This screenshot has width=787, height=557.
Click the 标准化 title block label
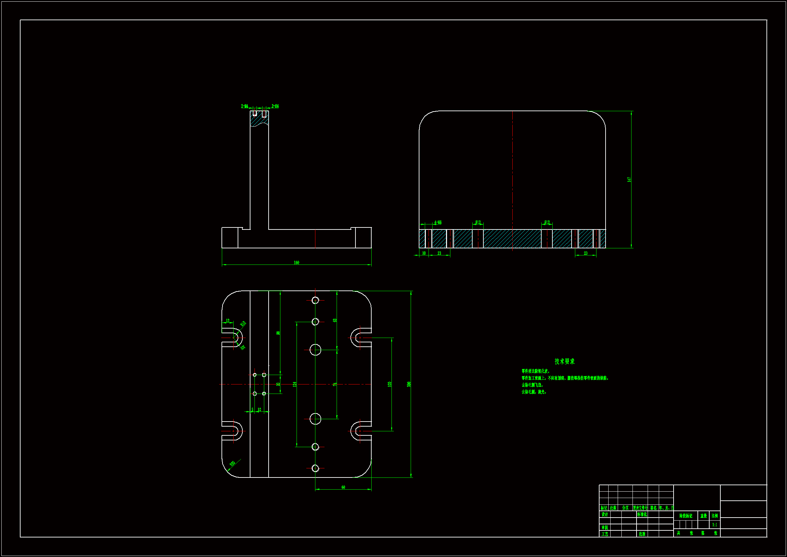click(642, 515)
